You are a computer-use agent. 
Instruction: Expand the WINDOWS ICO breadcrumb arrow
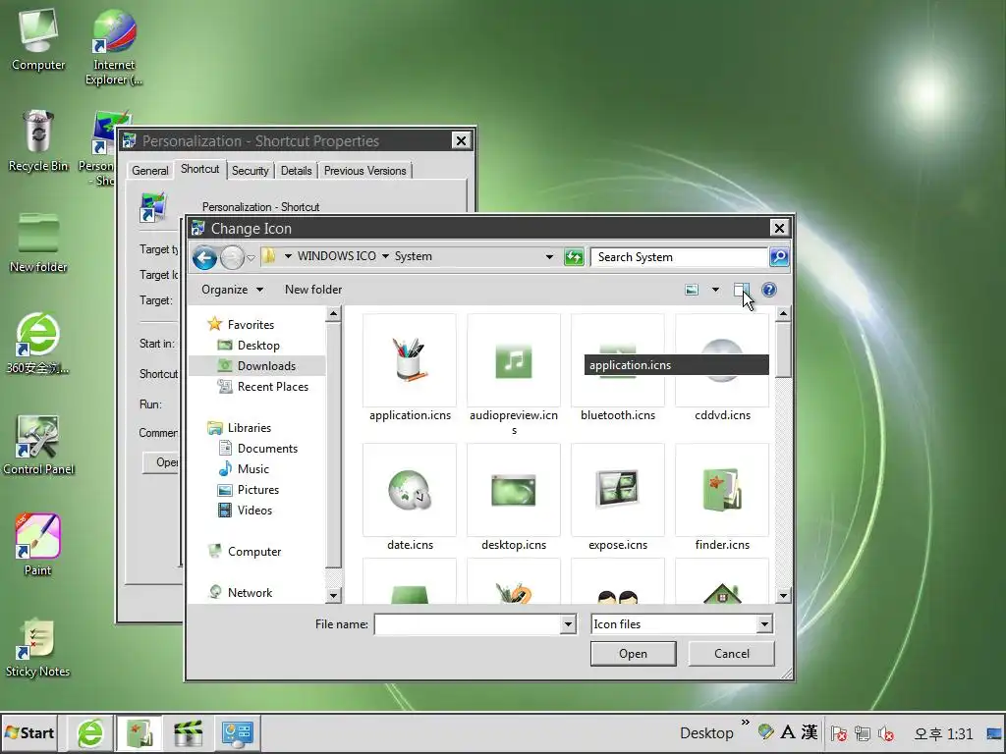(x=385, y=256)
